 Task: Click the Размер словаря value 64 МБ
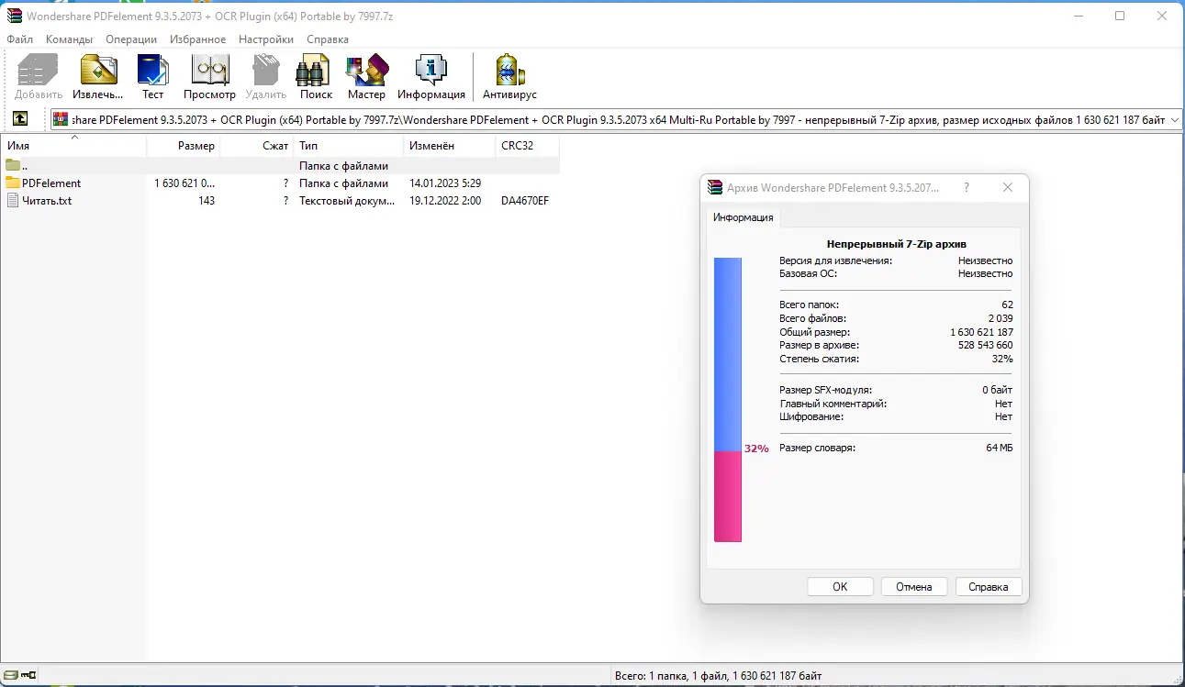pyautogui.click(x=1000, y=448)
